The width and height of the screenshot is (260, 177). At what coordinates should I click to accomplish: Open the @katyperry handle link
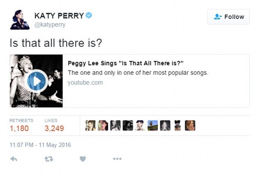50,25
